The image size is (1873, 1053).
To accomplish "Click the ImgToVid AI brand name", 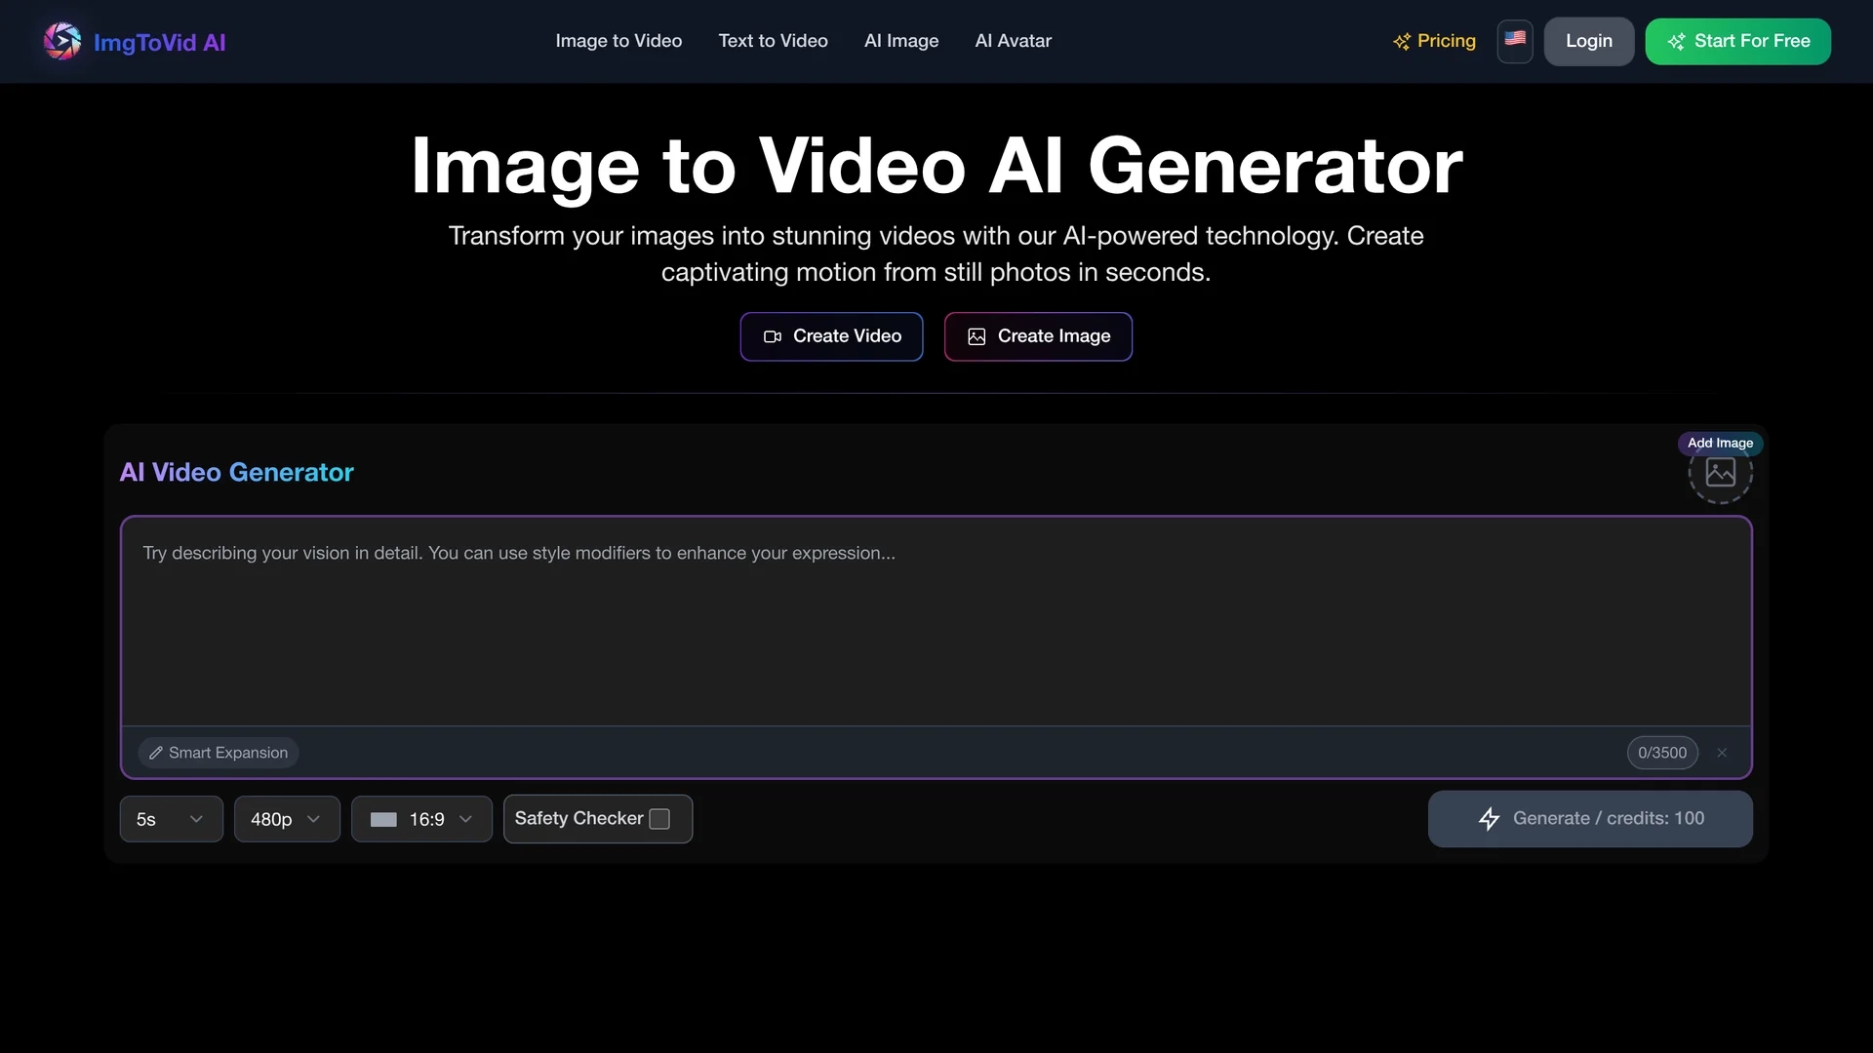I will [x=159, y=42].
